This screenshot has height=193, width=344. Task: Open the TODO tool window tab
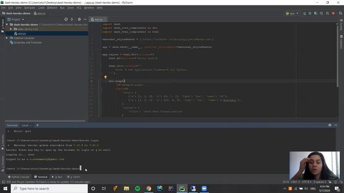(74, 177)
